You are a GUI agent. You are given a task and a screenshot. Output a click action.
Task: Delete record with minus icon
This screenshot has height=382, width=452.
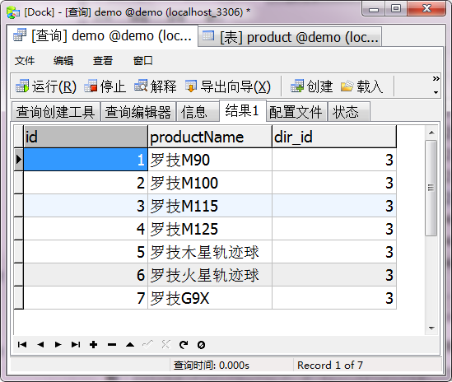[x=112, y=344]
